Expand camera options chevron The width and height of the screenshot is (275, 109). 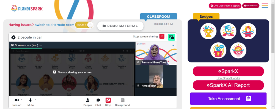[x=21, y=99]
